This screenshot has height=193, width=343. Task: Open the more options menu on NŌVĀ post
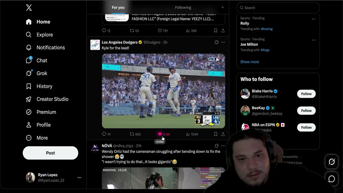click(223, 146)
